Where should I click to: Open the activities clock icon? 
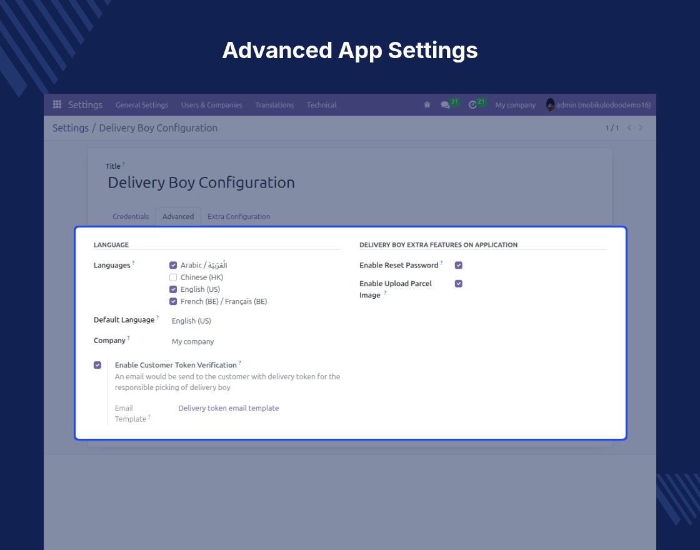[x=472, y=105]
